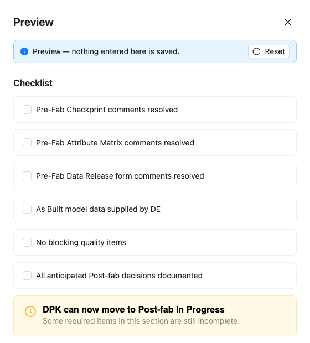Viewport: 310px width, 343px height.
Task: Click the 'nothing entered here is saved' message
Action: (126, 51)
